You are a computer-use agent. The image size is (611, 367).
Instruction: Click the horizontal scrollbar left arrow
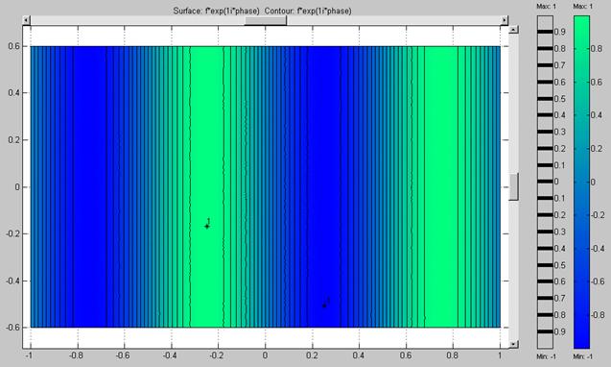tap(26, 20)
